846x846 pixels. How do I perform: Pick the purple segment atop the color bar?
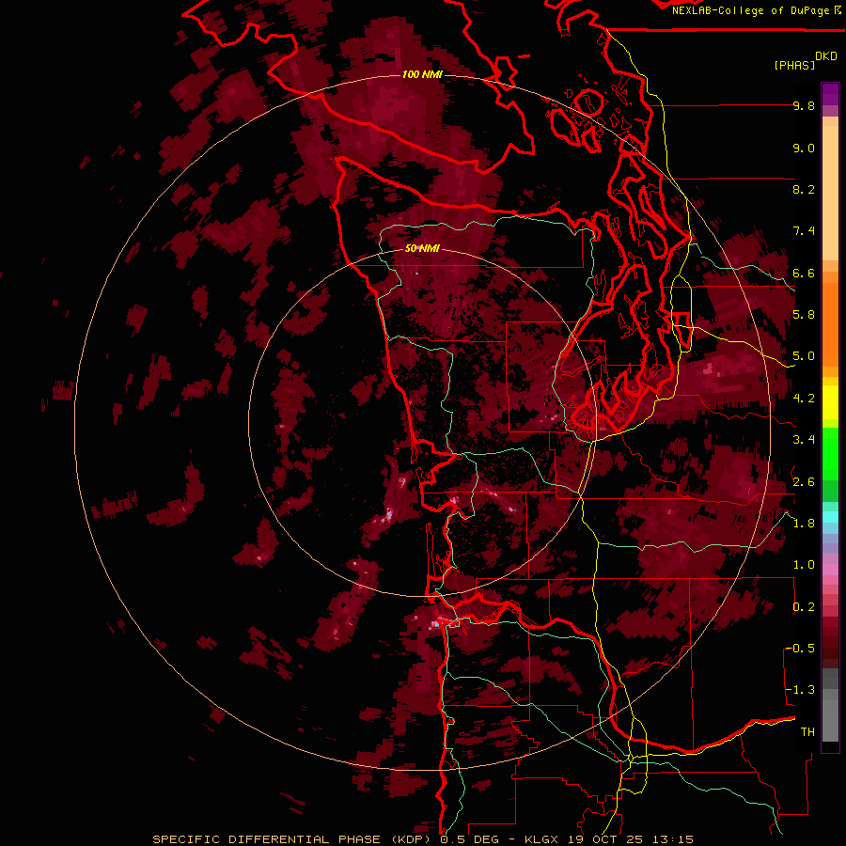coord(830,94)
